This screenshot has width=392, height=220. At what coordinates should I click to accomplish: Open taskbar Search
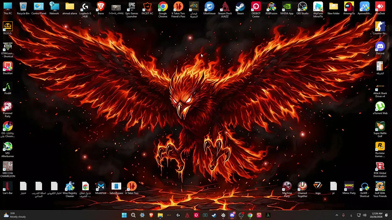point(133,215)
